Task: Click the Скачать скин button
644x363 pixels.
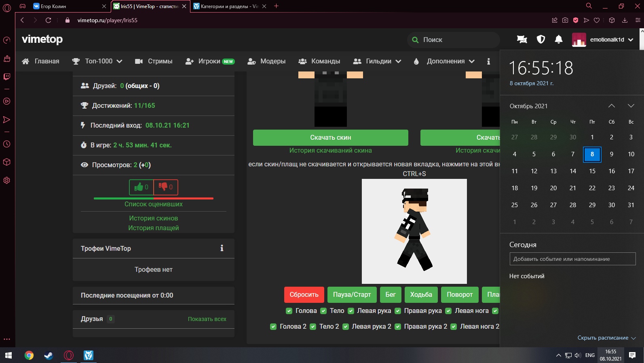Action: click(330, 138)
